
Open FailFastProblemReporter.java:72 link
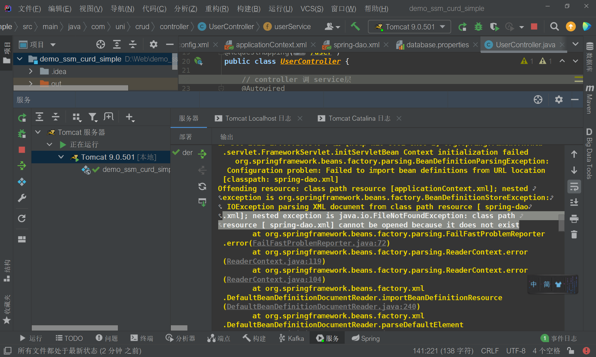tap(319, 243)
